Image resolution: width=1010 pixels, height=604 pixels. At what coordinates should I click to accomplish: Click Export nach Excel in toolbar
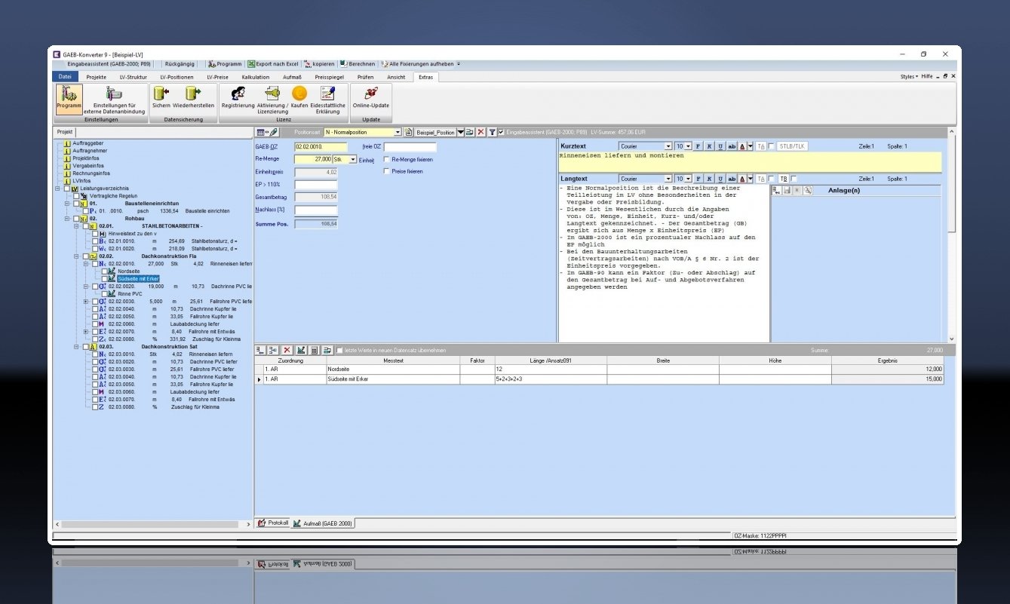272,64
